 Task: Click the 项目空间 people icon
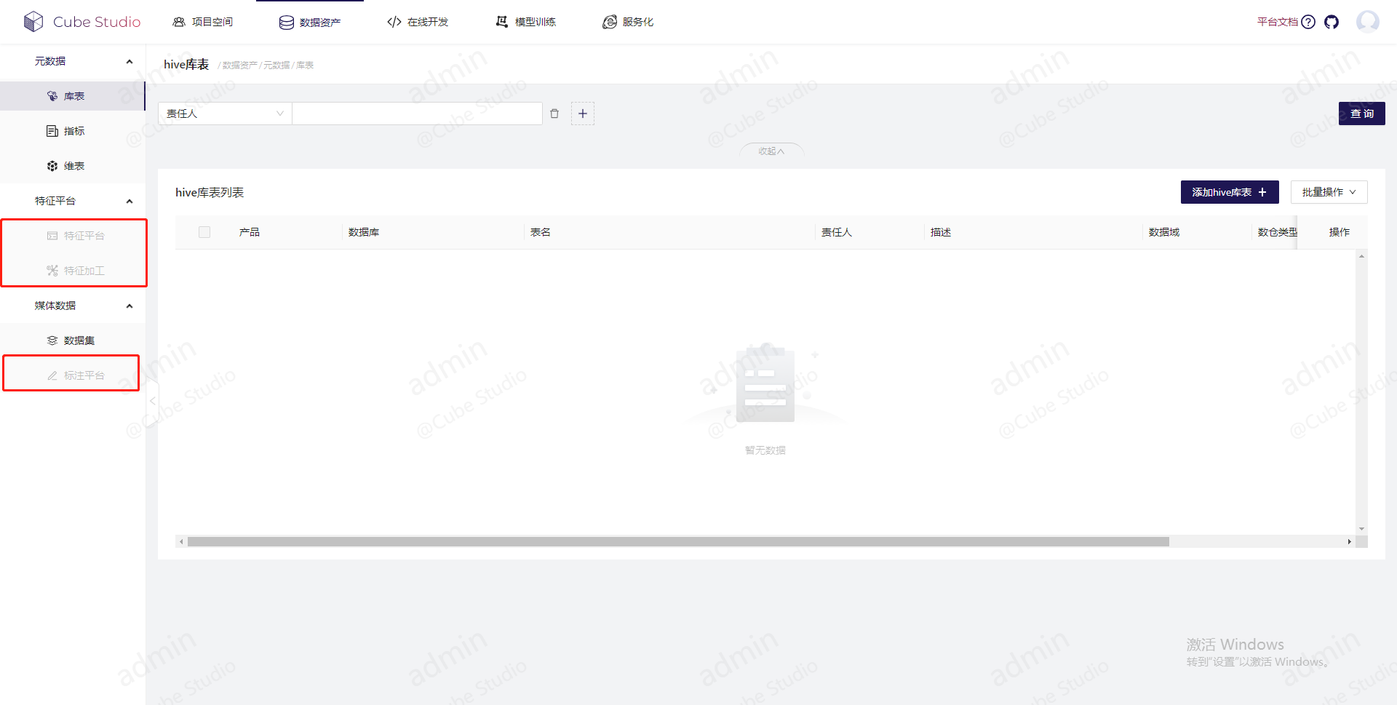pos(179,22)
